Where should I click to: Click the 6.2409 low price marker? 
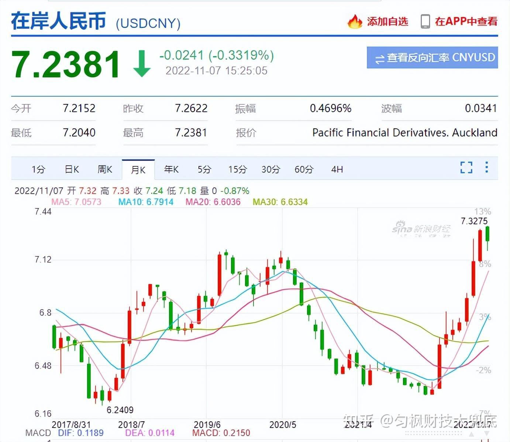point(120,410)
